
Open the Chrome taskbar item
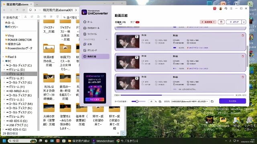127,141
